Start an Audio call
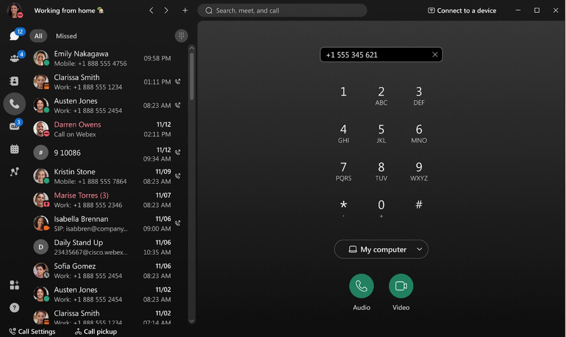The image size is (566, 337). pos(361,286)
